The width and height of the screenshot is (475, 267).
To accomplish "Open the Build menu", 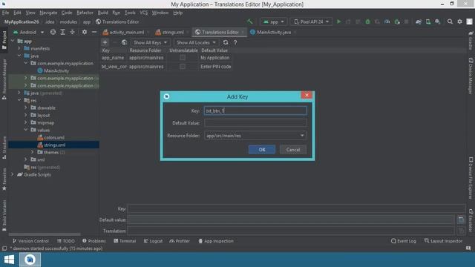I will pyautogui.click(x=102, y=13).
